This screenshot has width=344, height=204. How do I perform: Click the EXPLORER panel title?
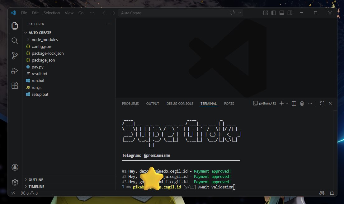(x=36, y=24)
